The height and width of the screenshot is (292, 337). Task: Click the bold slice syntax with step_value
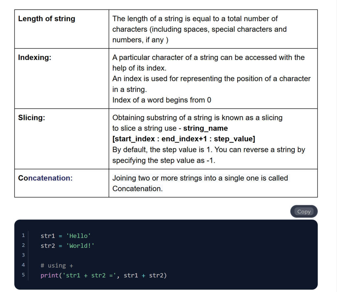click(x=184, y=139)
